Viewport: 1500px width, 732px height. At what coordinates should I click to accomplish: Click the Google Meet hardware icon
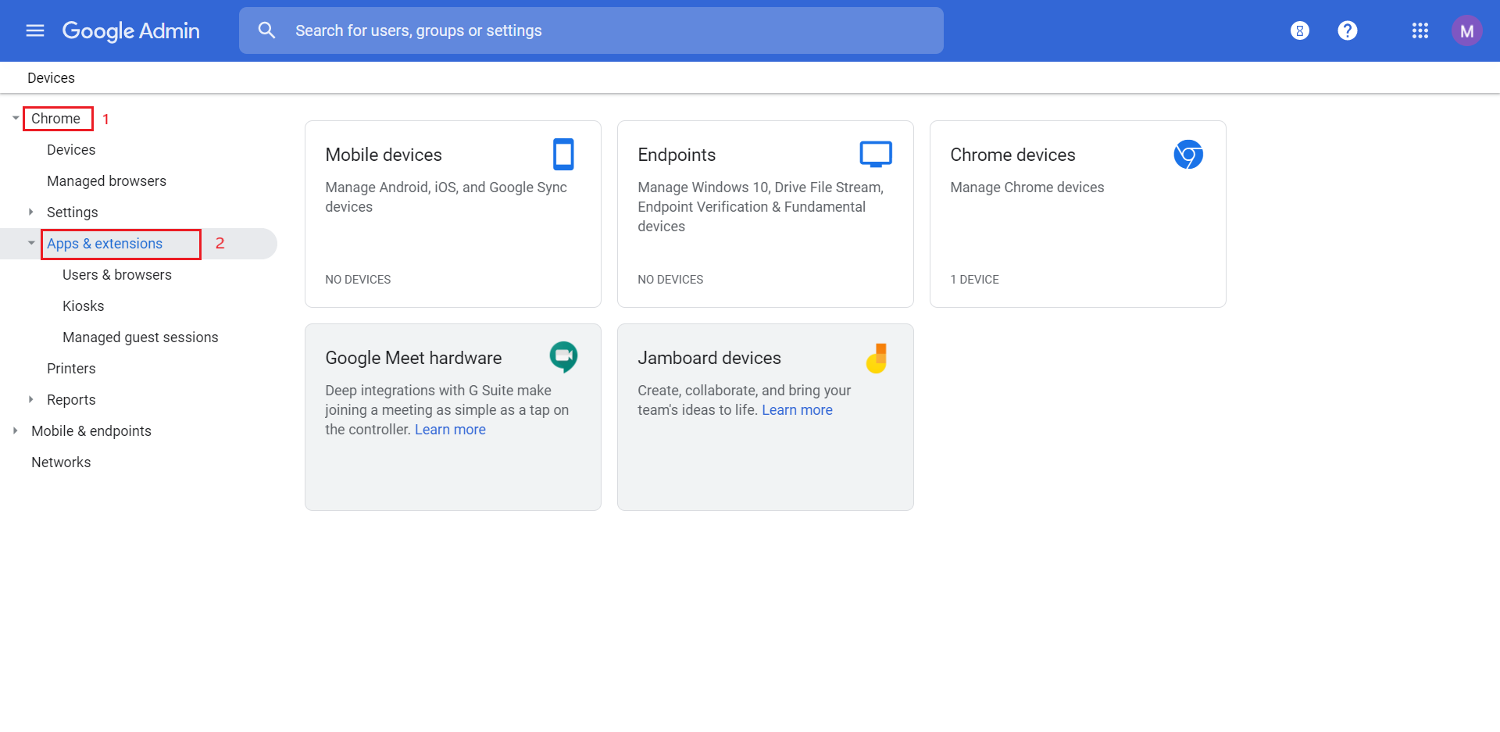click(563, 357)
